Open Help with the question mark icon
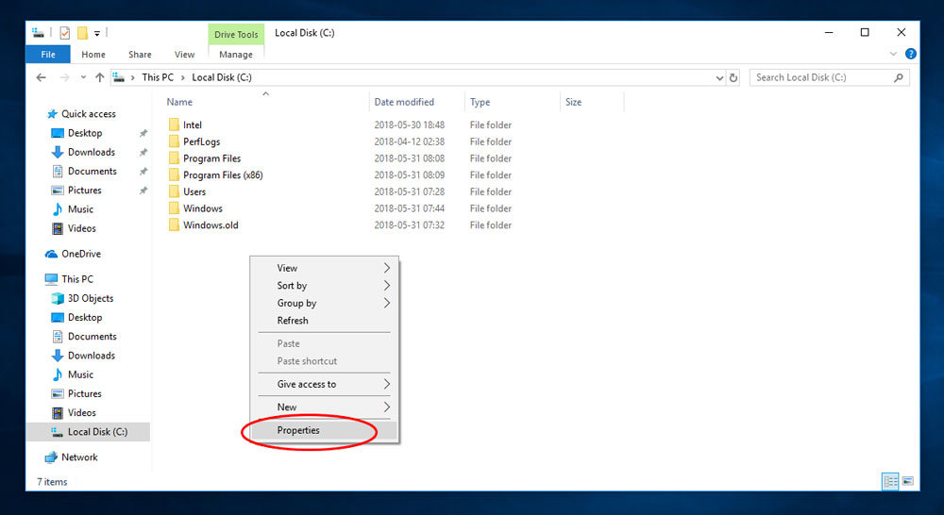The height and width of the screenshot is (515, 944). 911,54
